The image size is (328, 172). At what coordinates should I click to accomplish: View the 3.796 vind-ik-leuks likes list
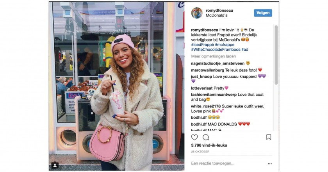click(x=209, y=145)
